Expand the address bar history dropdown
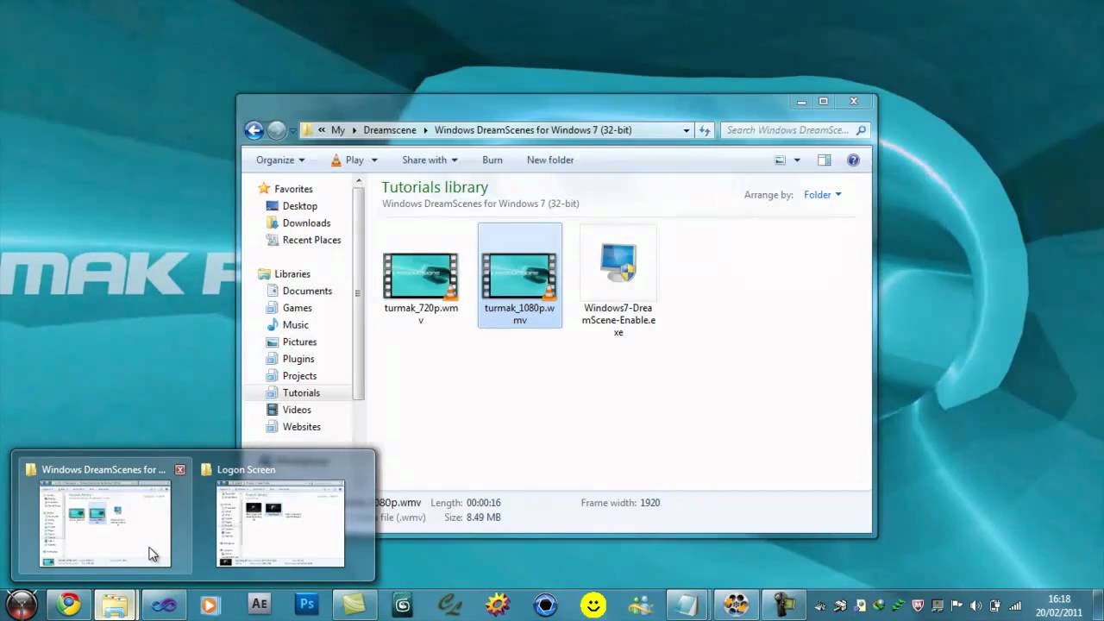 [687, 130]
